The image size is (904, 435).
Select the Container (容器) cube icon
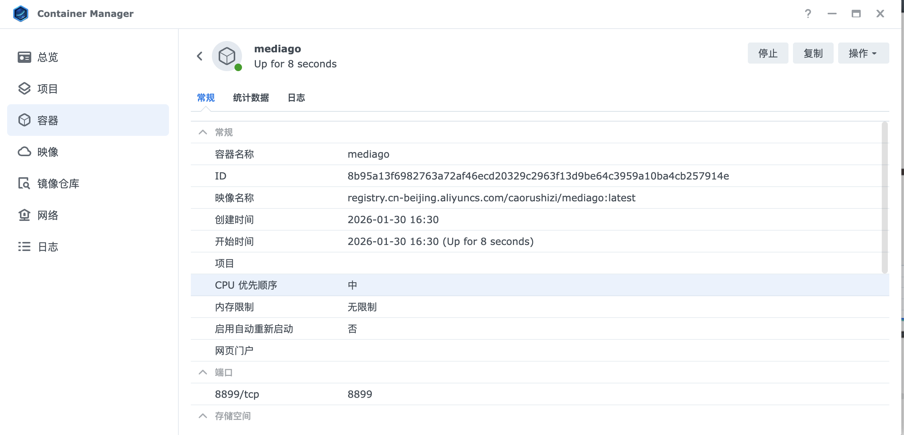click(24, 120)
